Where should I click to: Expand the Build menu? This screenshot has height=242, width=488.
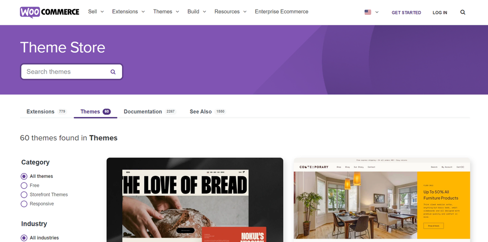point(197,11)
